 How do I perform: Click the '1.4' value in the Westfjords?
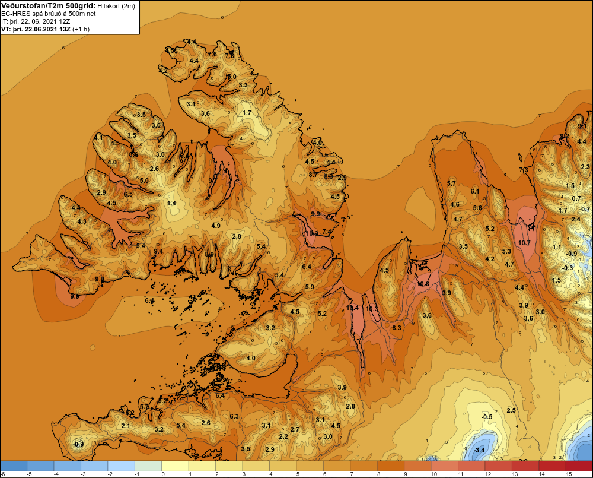172,203
